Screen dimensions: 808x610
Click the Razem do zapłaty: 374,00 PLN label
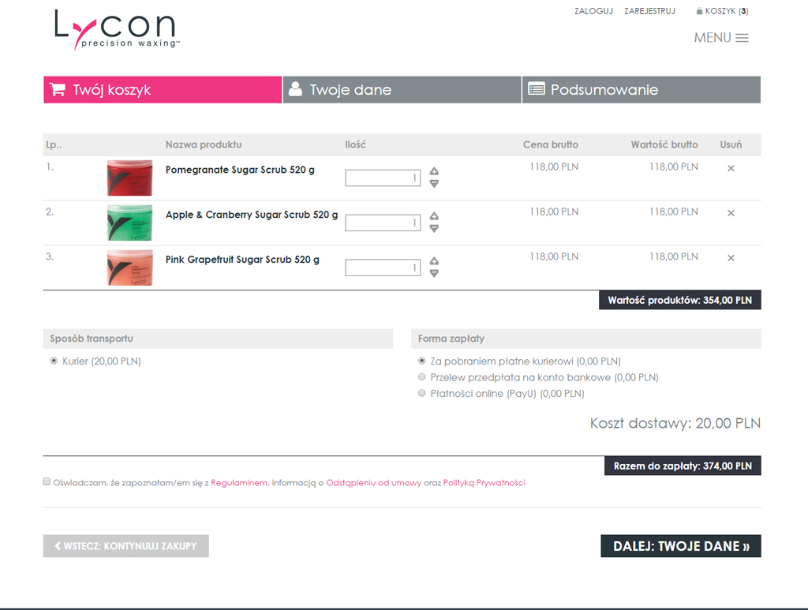(x=683, y=466)
